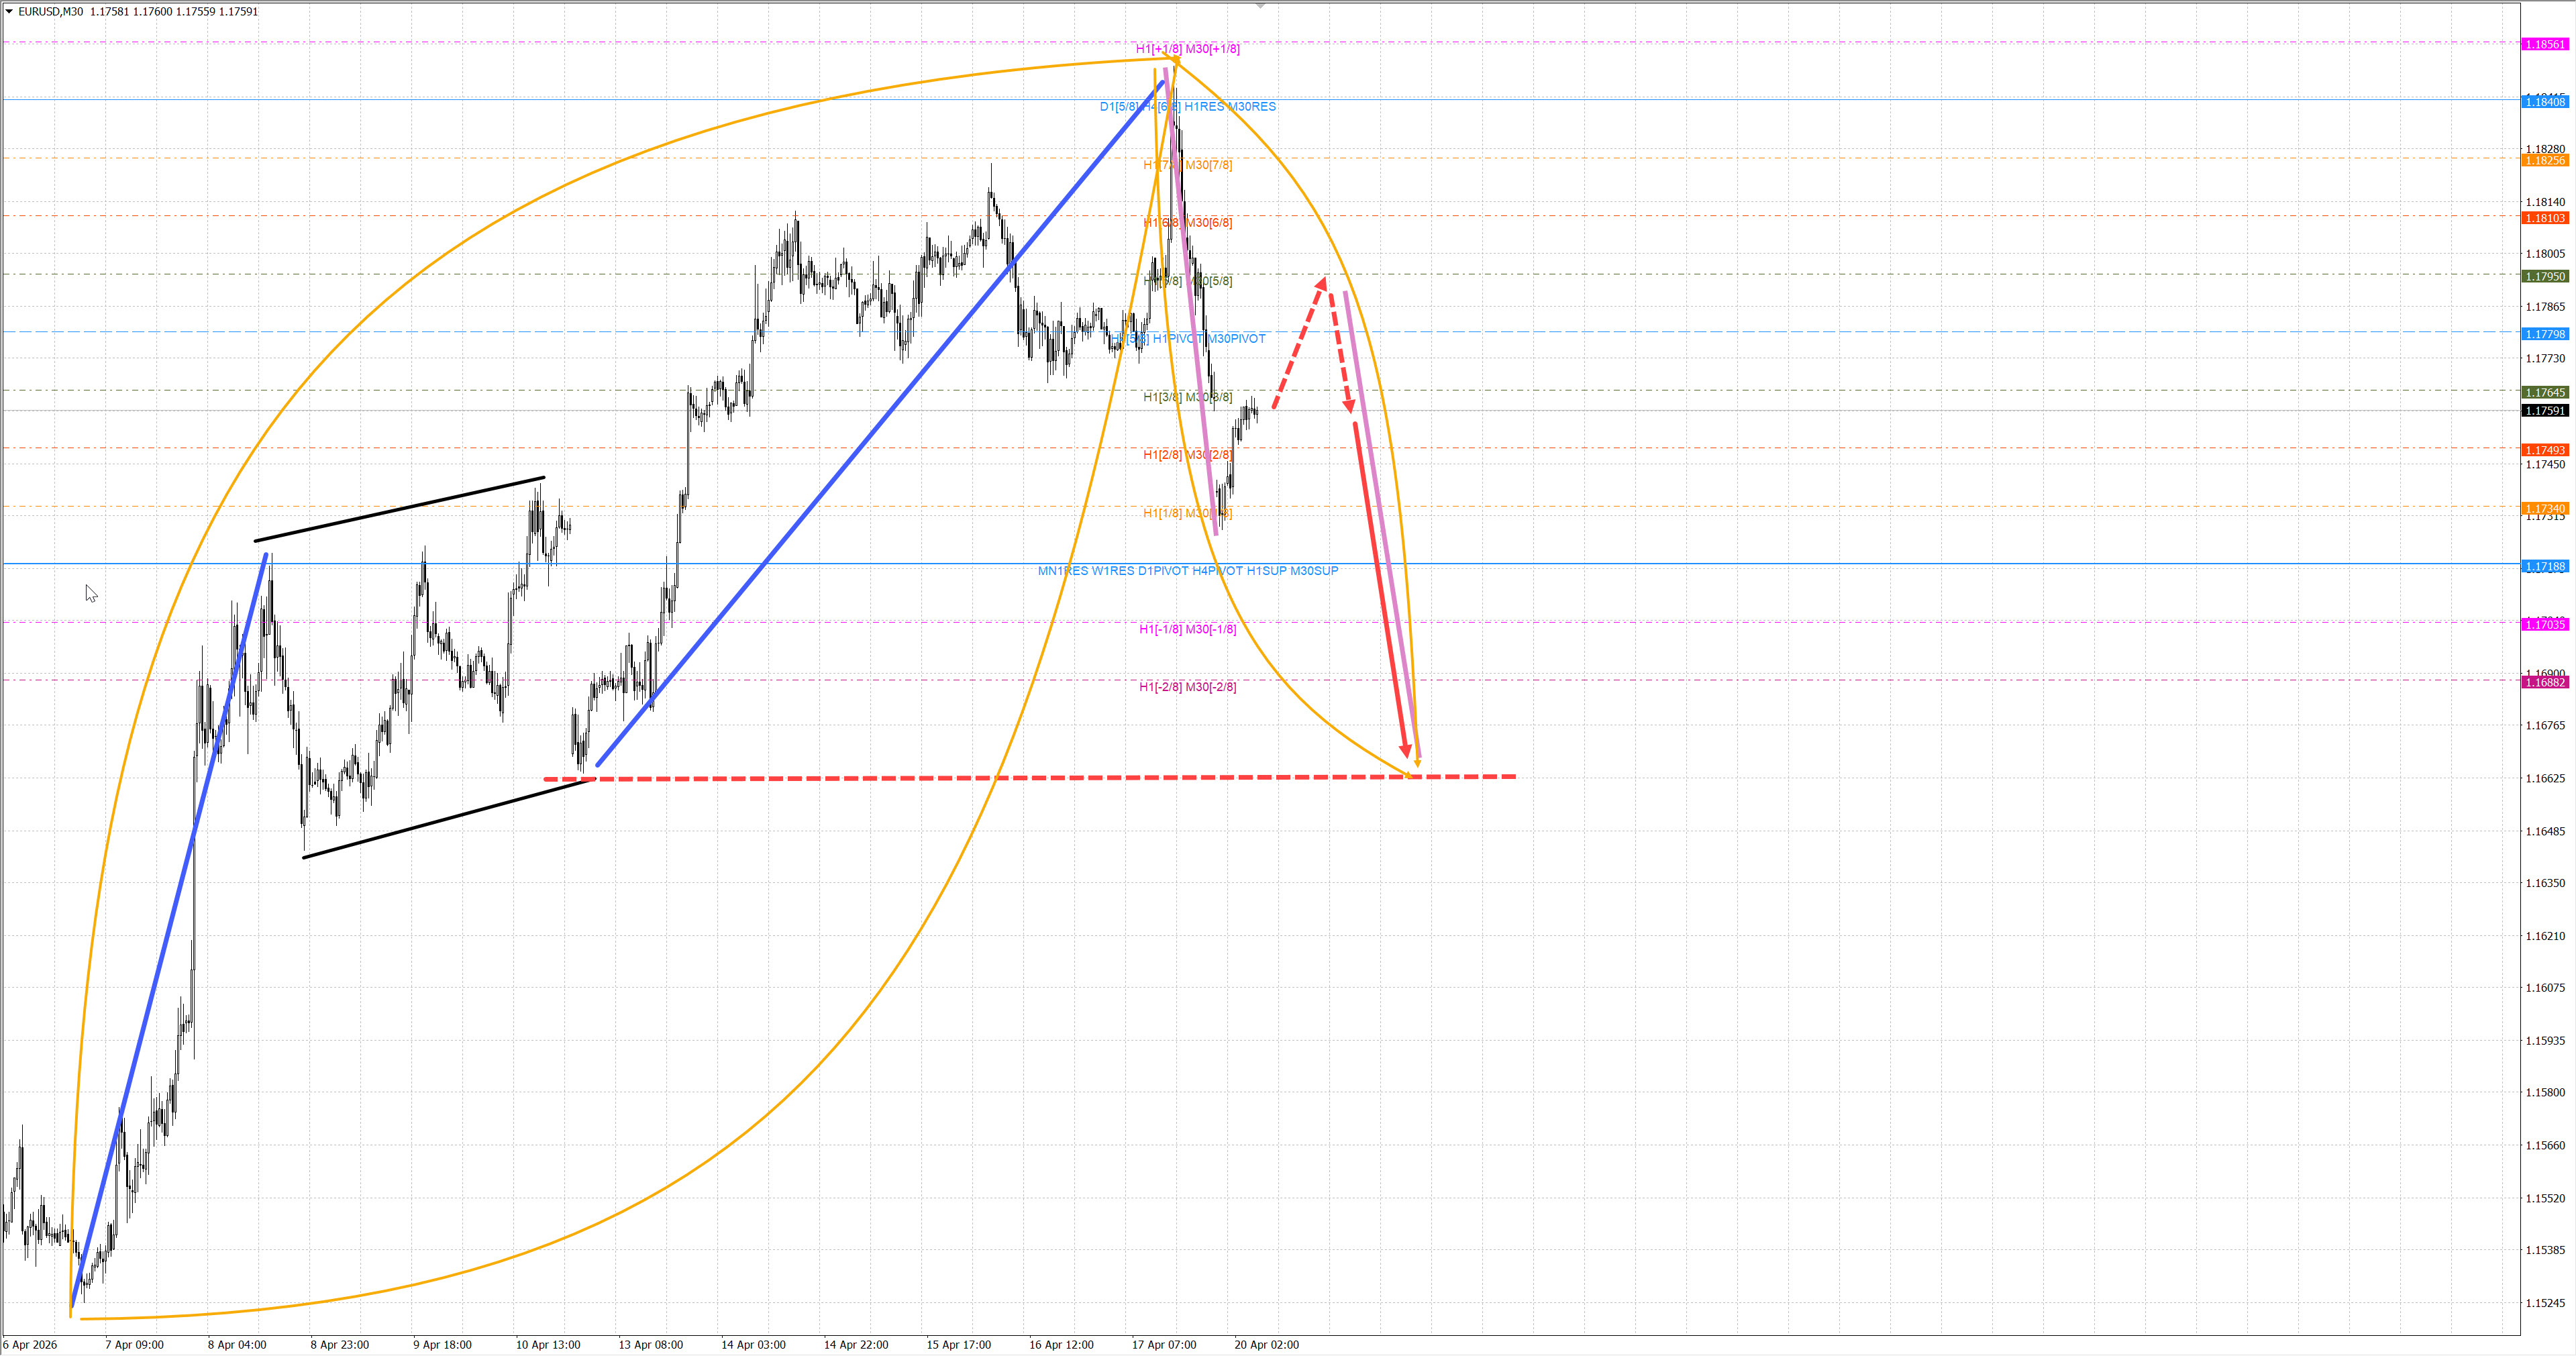Click the chart shift triangle marker at top
Image resolution: width=2576 pixels, height=1356 pixels.
(1261, 6)
